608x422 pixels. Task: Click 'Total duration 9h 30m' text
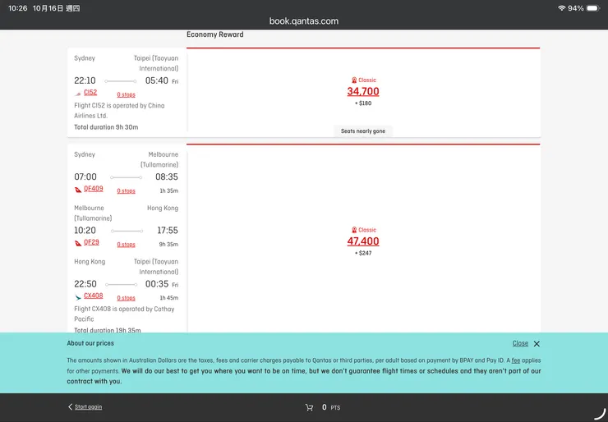point(106,127)
